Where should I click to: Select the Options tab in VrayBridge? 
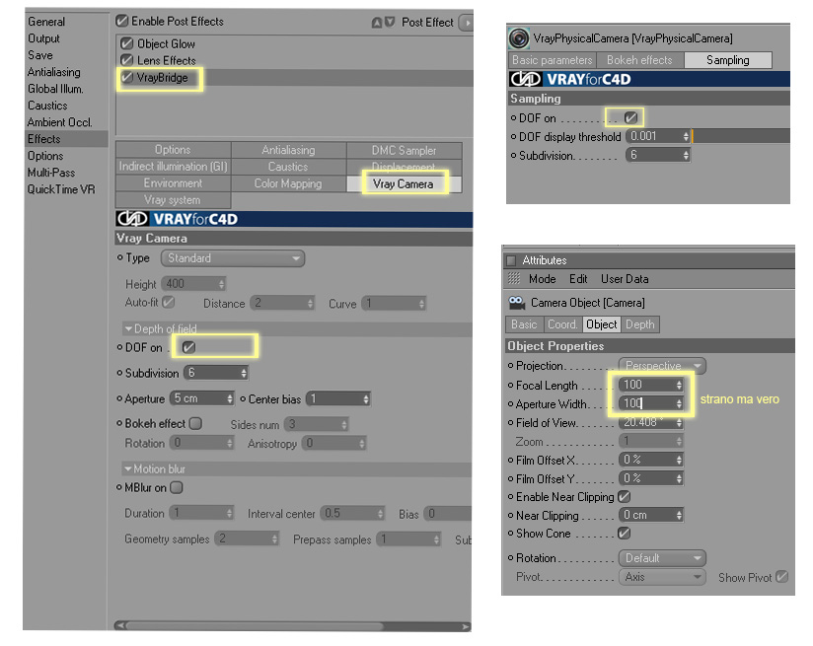point(173,150)
